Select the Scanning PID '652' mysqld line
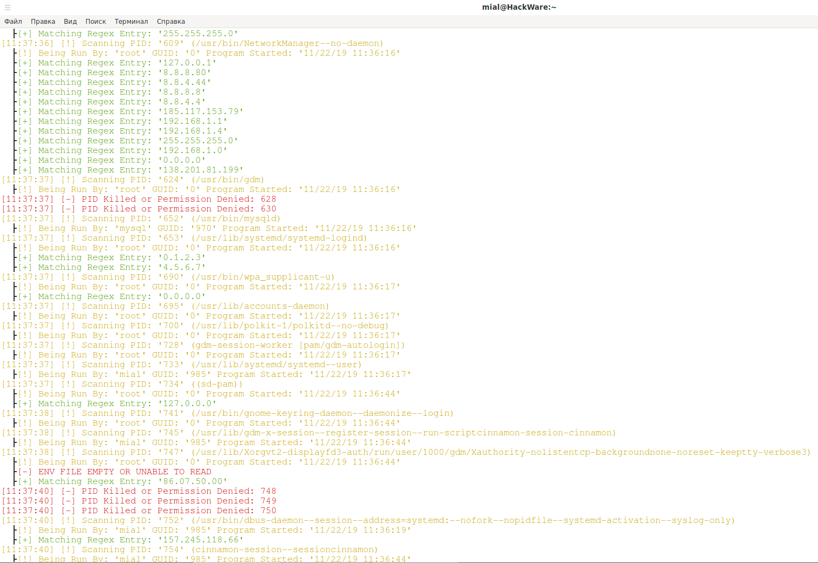Screen dimensions: 818x563 [x=142, y=218]
